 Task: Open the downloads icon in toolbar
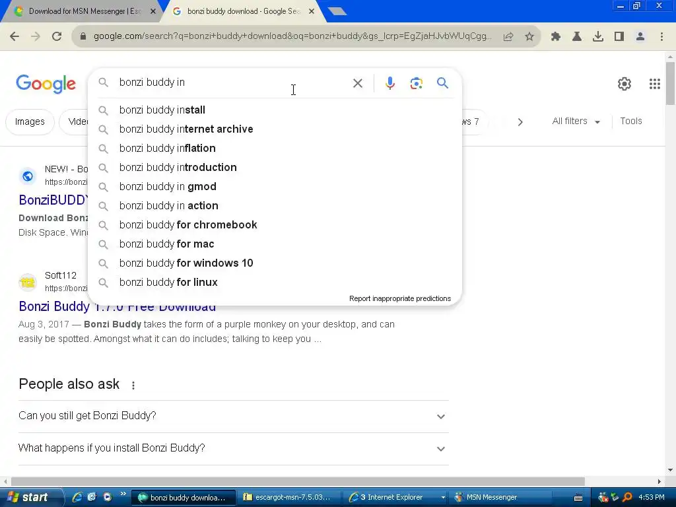pos(598,37)
